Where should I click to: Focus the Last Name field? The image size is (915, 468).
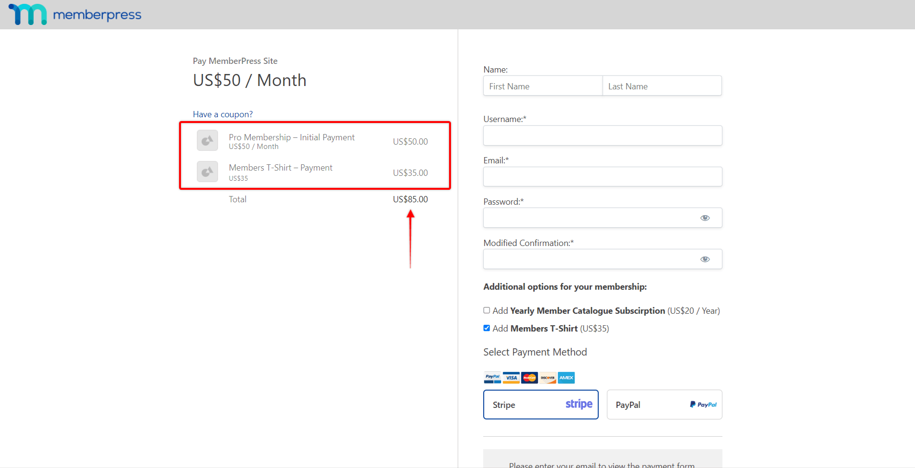[x=662, y=86]
